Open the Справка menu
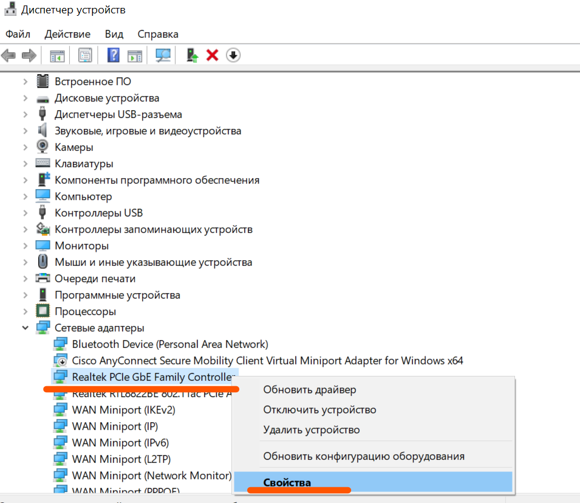The image size is (580, 503). 158,34
